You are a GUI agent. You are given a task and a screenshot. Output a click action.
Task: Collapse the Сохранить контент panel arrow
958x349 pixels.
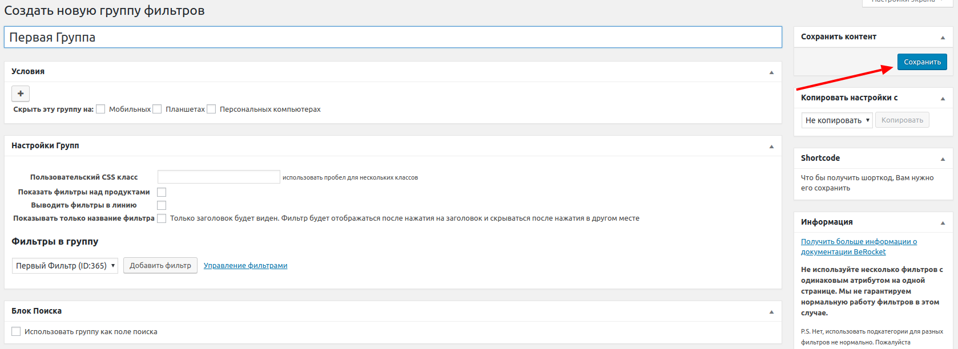(943, 38)
